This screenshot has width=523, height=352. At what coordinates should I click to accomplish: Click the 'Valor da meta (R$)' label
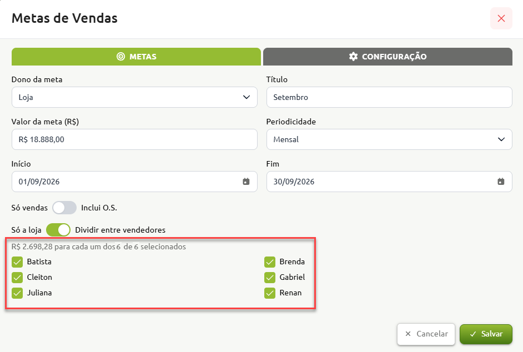pos(45,122)
